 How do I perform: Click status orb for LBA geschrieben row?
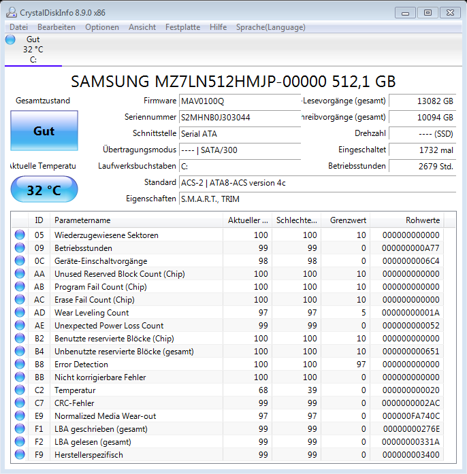coord(20,428)
